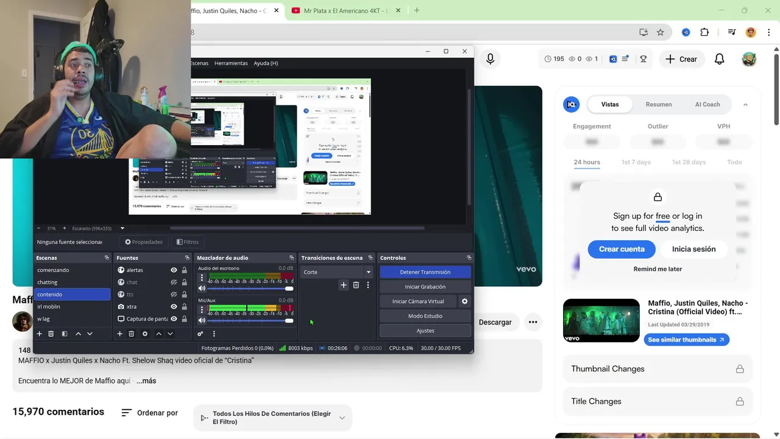The height and width of the screenshot is (439, 780).
Task: Toggle lock on xtra source
Action: tap(184, 307)
